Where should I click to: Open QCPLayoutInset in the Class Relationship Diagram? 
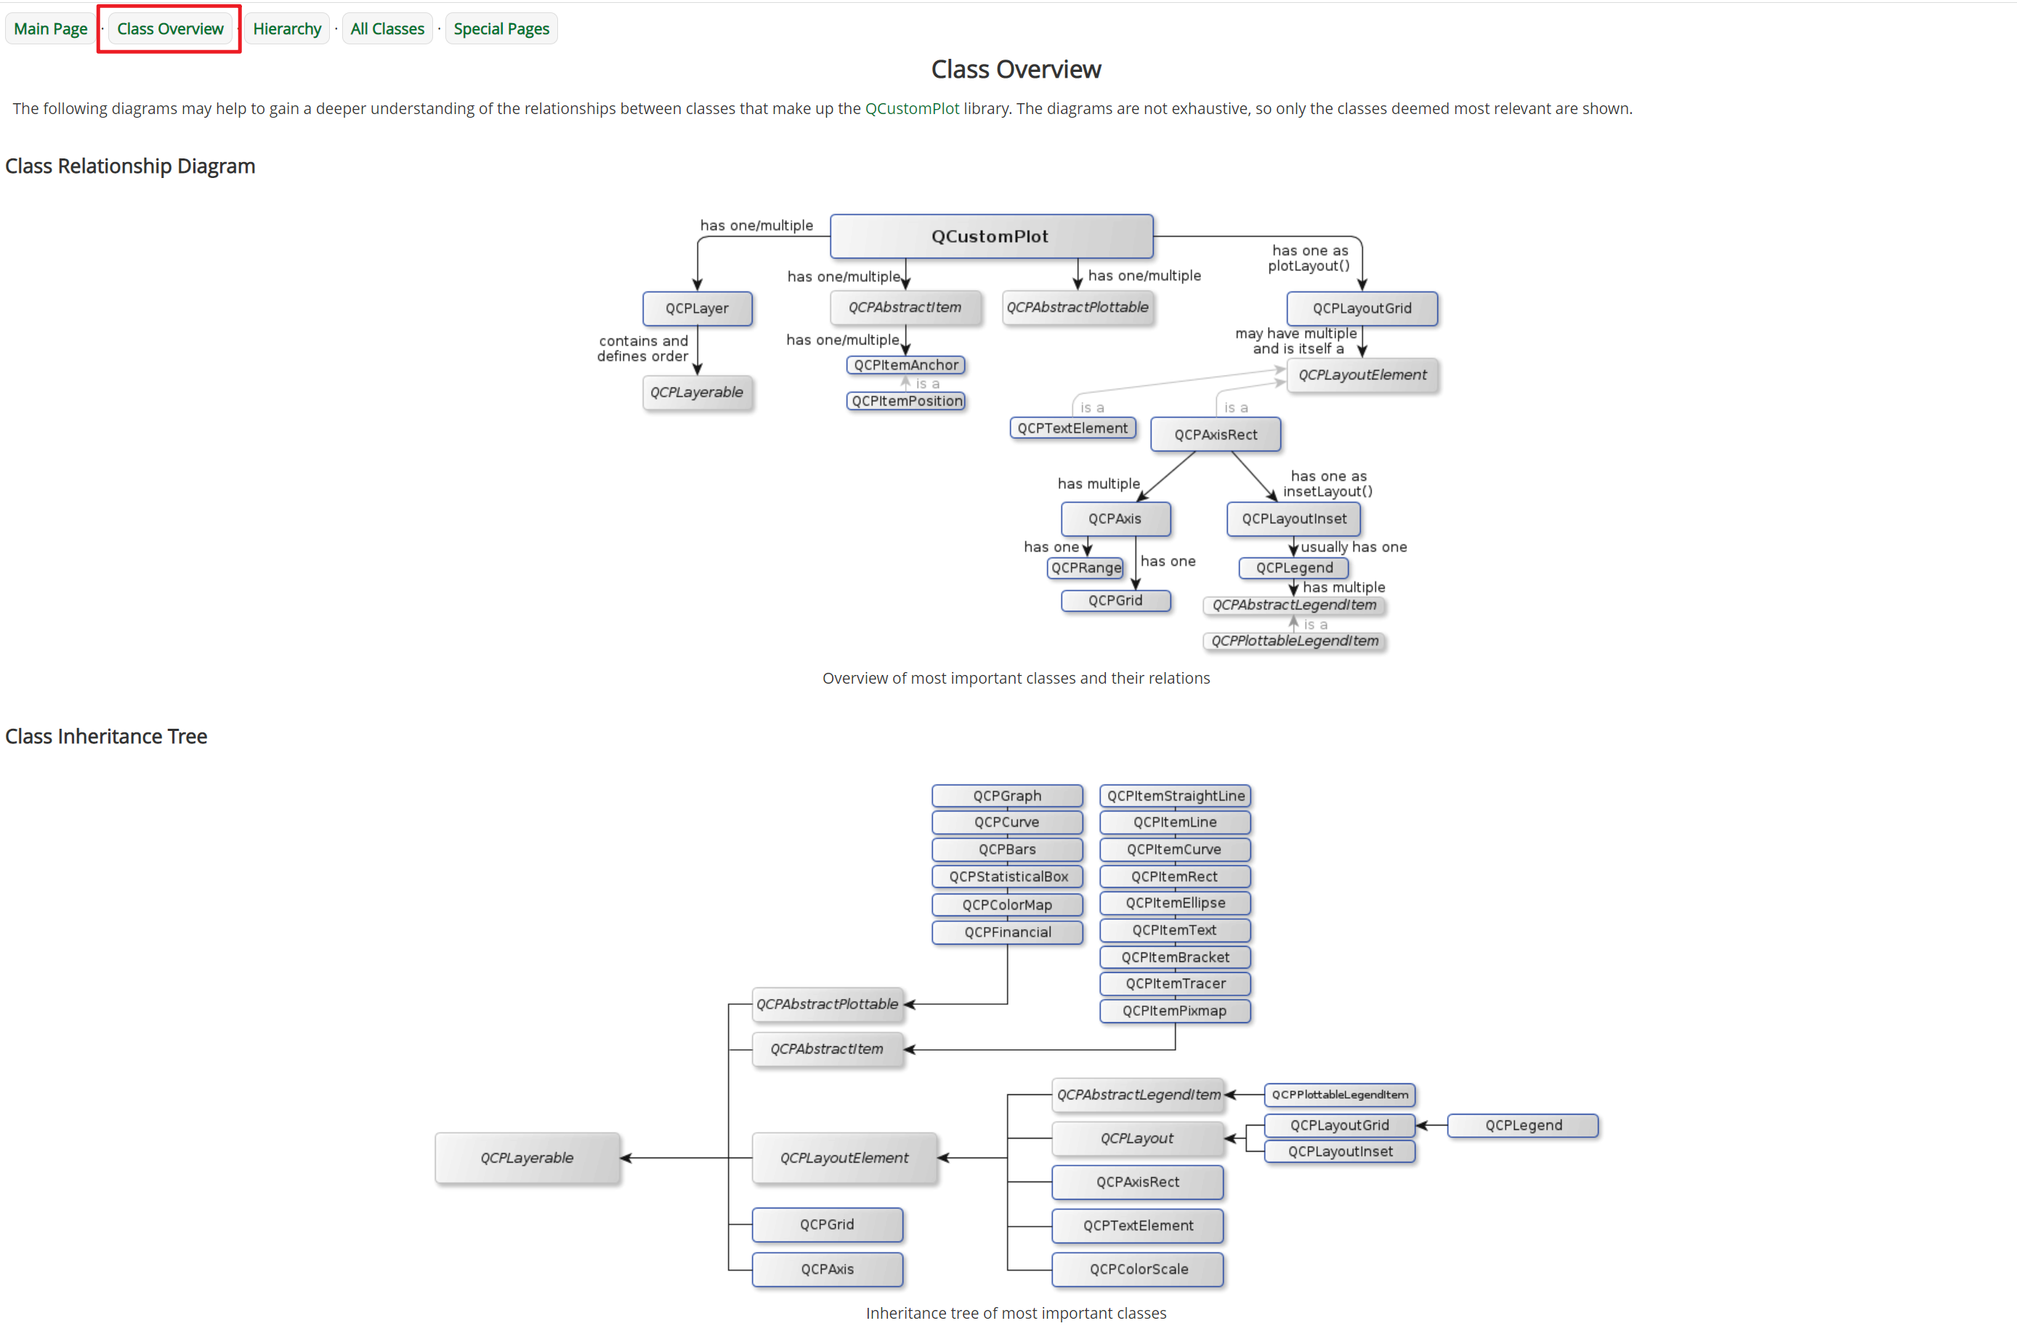[x=1294, y=518]
